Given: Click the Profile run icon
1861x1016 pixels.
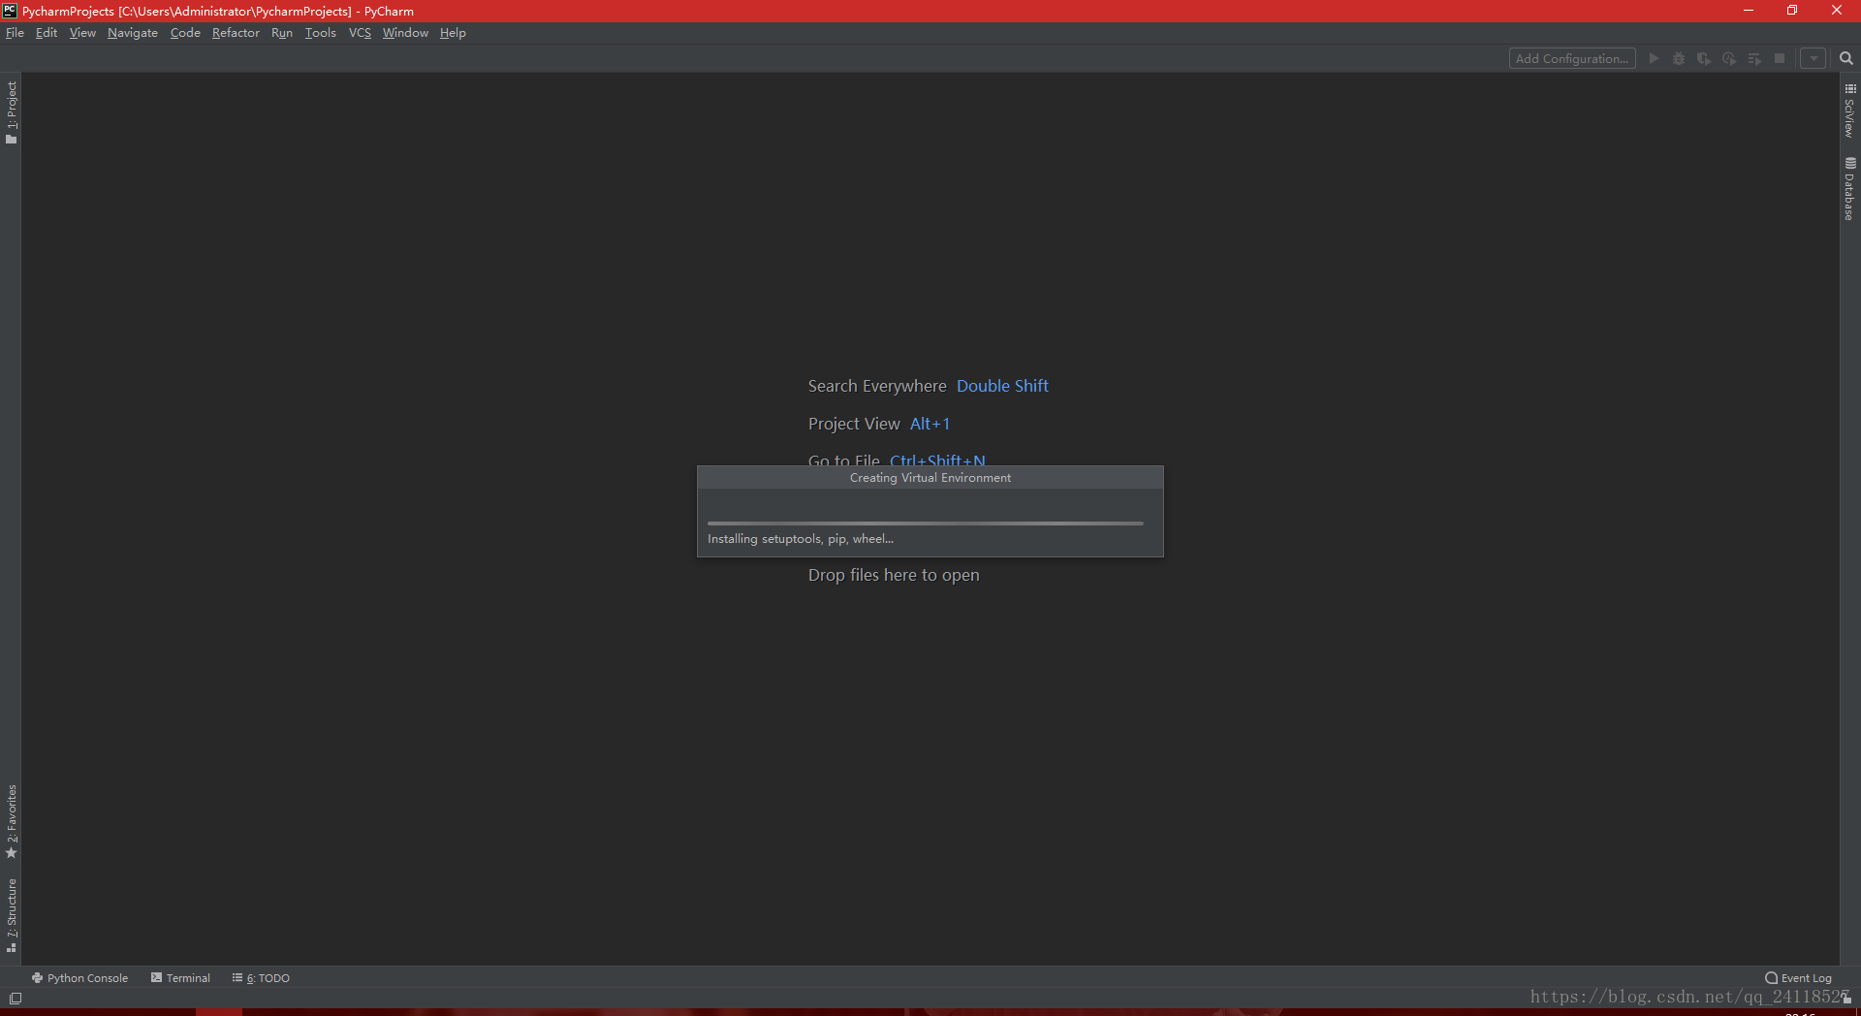Looking at the screenshot, I should pyautogui.click(x=1729, y=58).
